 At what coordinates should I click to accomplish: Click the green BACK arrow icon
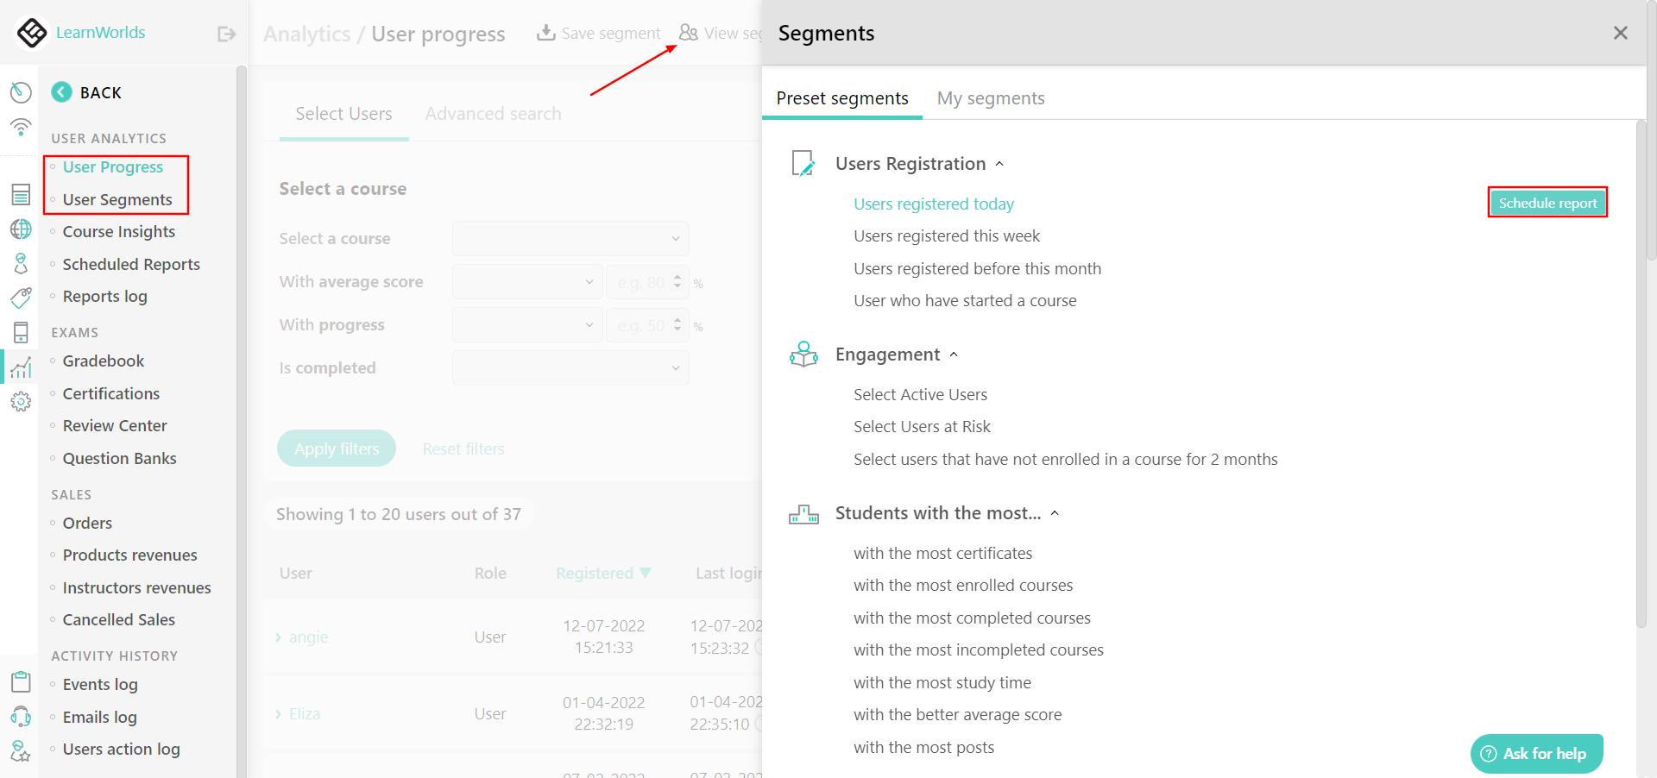pyautogui.click(x=61, y=92)
